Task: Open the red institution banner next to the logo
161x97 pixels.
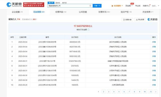Action: (34, 5)
